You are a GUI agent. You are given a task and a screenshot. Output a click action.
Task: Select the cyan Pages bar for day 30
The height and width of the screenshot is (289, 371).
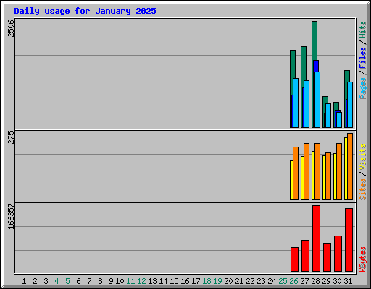pos(339,120)
